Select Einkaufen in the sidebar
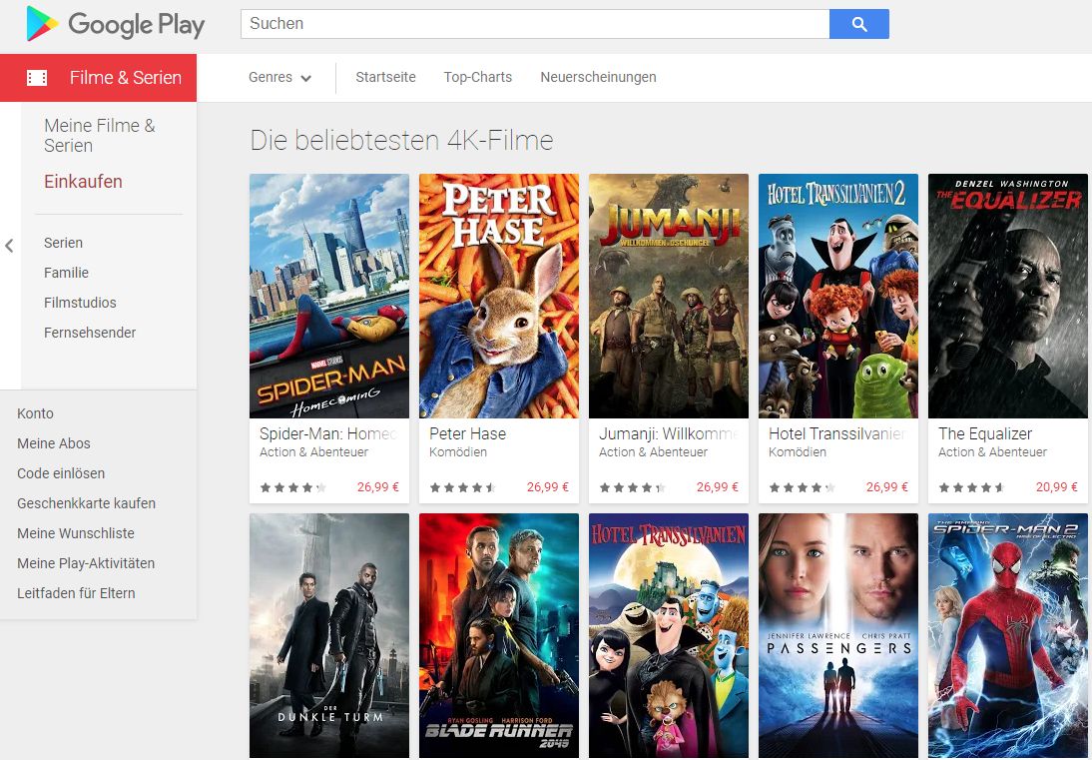This screenshot has height=760, width=1092. pyautogui.click(x=83, y=182)
